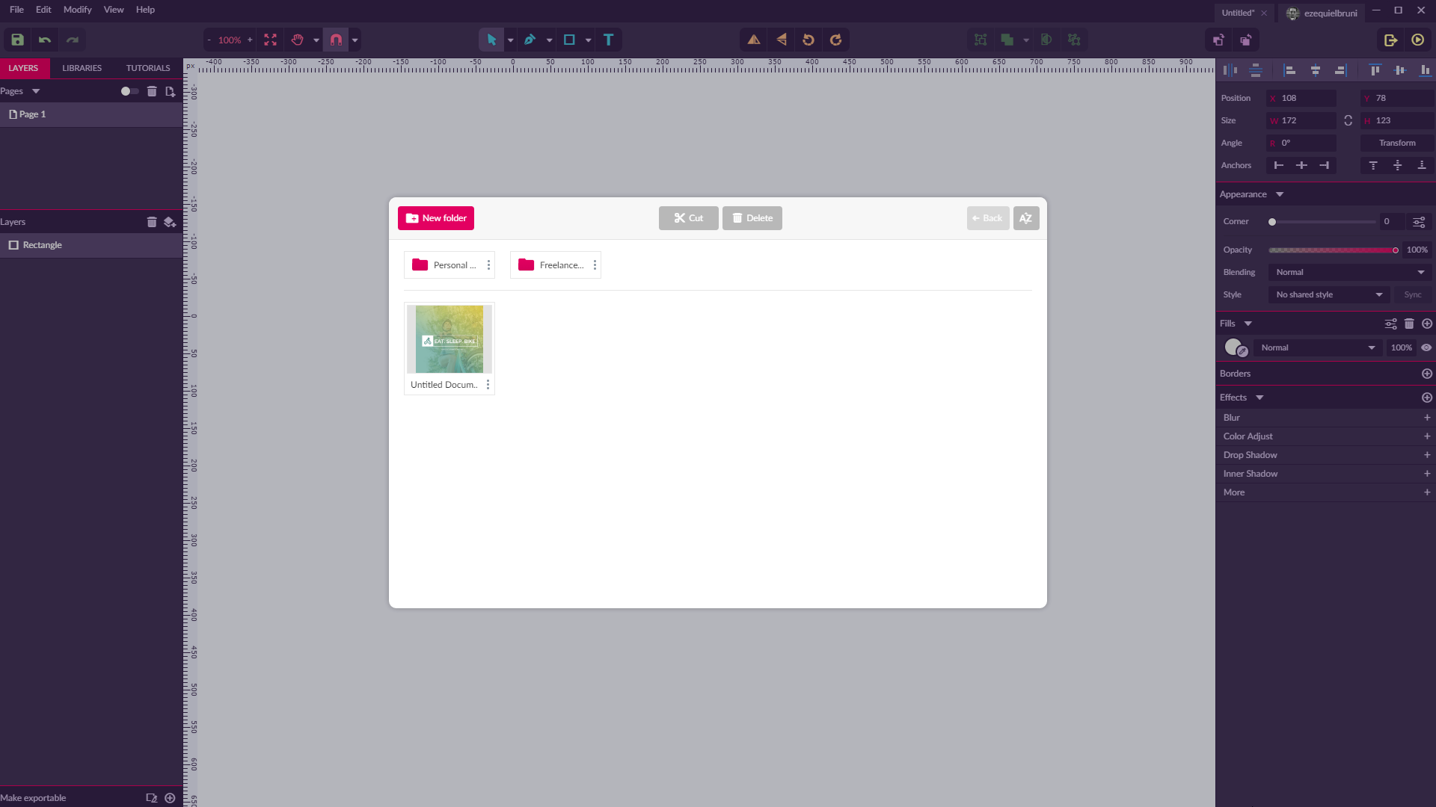Image resolution: width=1436 pixels, height=807 pixels.
Task: Click the Save icon in the toolbar
Action: [17, 40]
